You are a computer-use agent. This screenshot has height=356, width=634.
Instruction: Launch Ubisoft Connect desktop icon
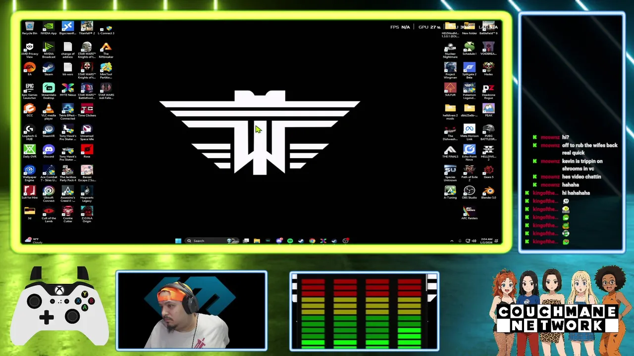point(49,194)
